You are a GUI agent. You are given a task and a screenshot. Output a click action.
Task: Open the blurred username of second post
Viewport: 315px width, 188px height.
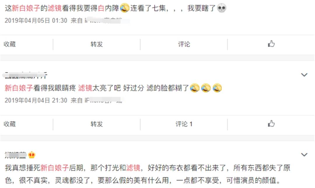(25, 76)
